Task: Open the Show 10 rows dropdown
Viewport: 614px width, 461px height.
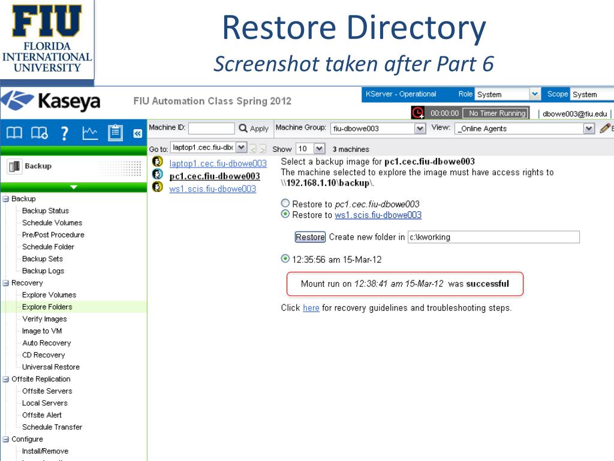Action: pos(311,149)
